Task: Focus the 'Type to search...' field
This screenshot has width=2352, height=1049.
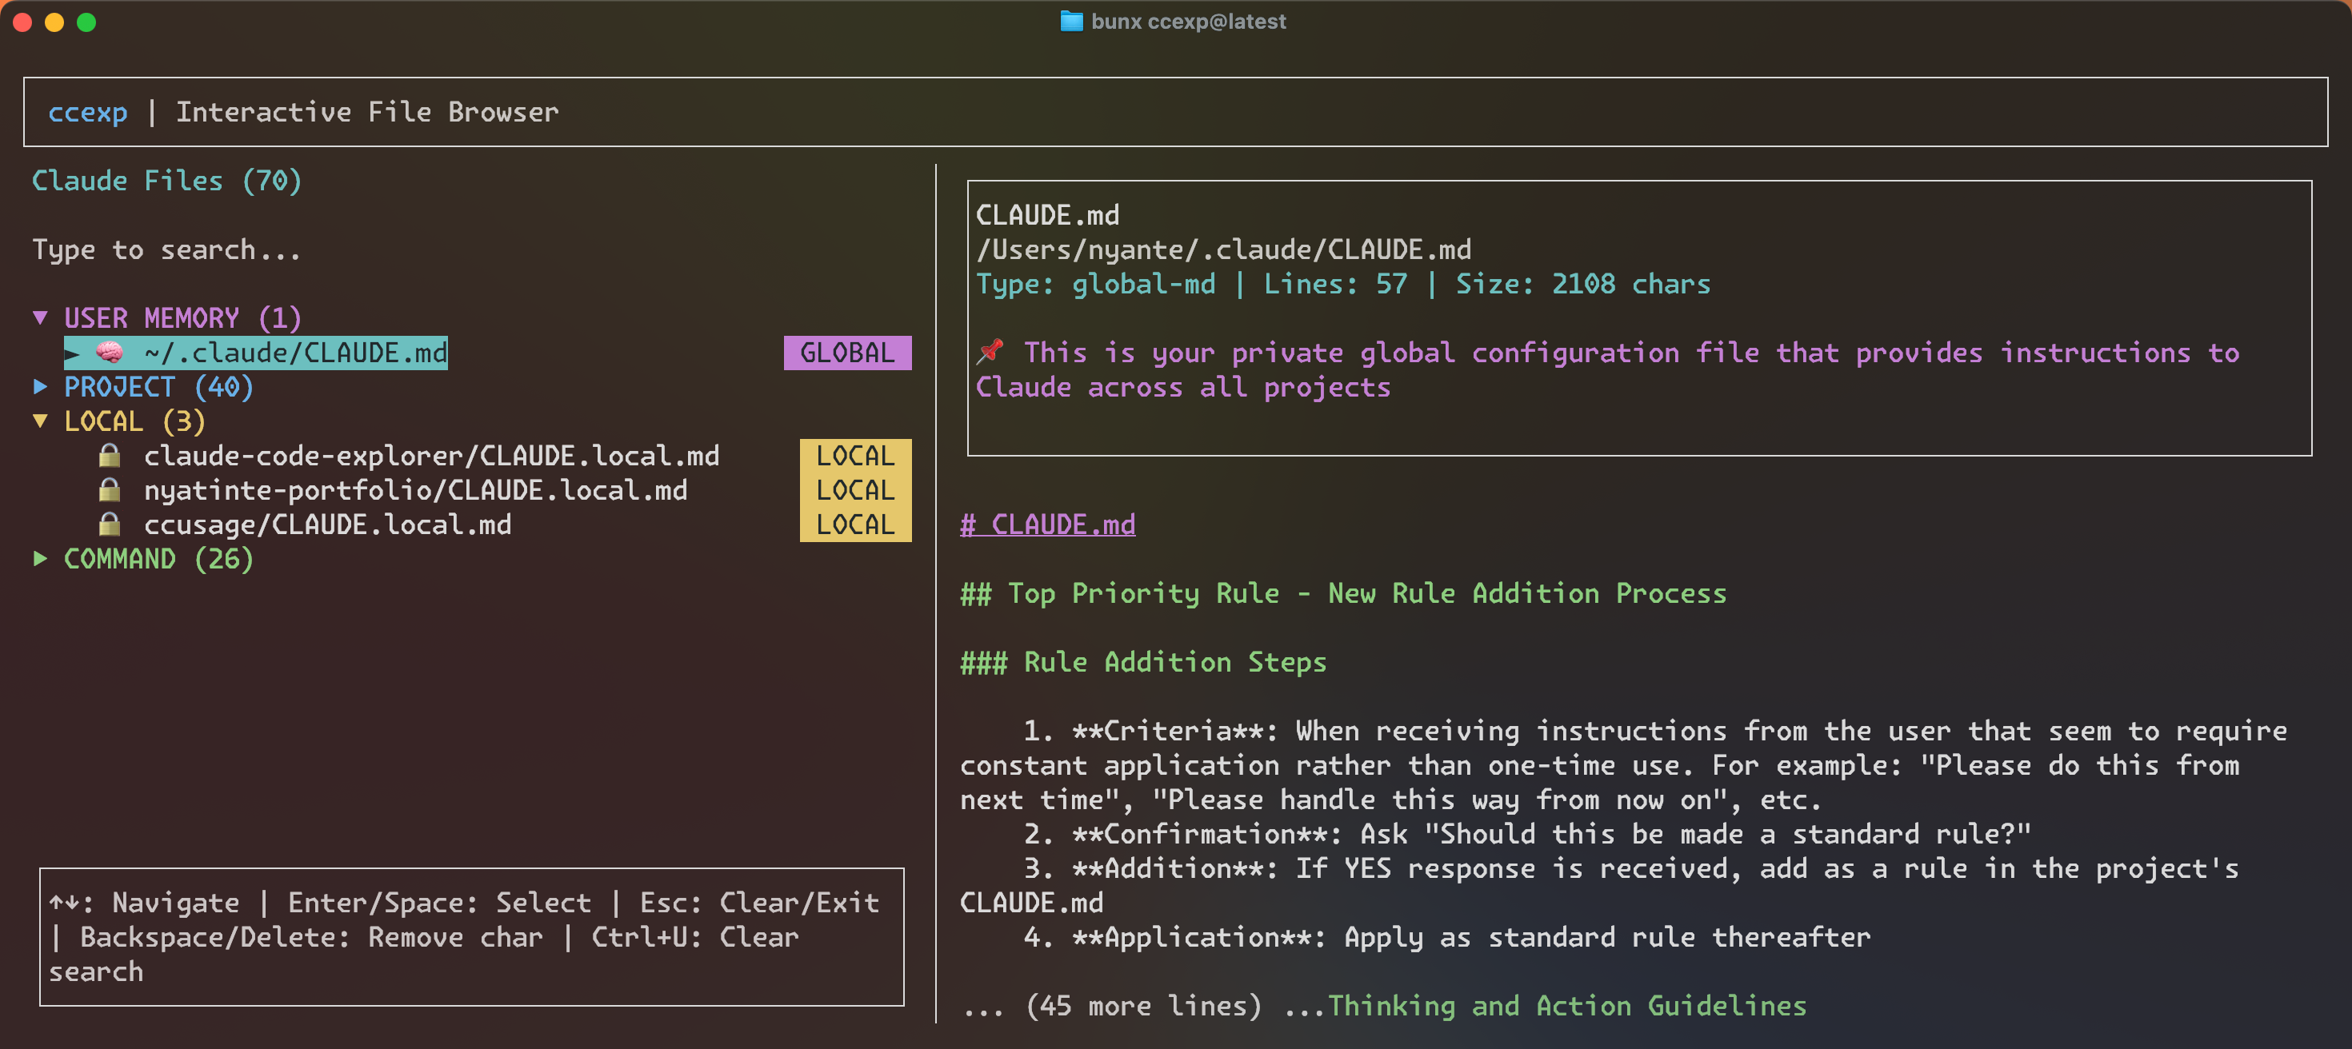Action: point(166,249)
